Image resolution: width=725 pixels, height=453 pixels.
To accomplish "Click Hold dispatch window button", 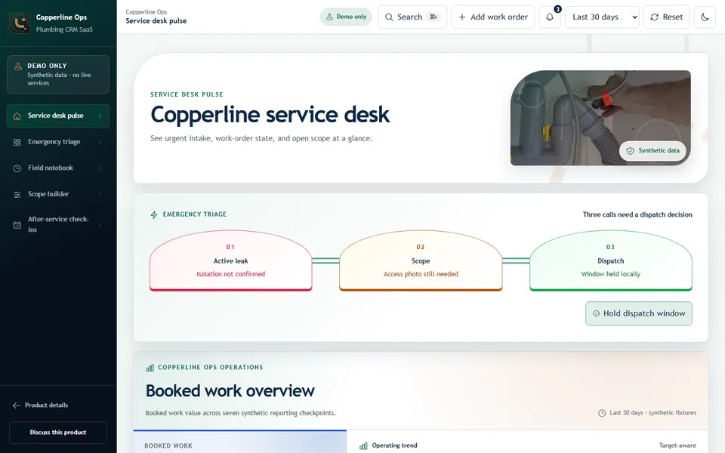I will click(639, 313).
